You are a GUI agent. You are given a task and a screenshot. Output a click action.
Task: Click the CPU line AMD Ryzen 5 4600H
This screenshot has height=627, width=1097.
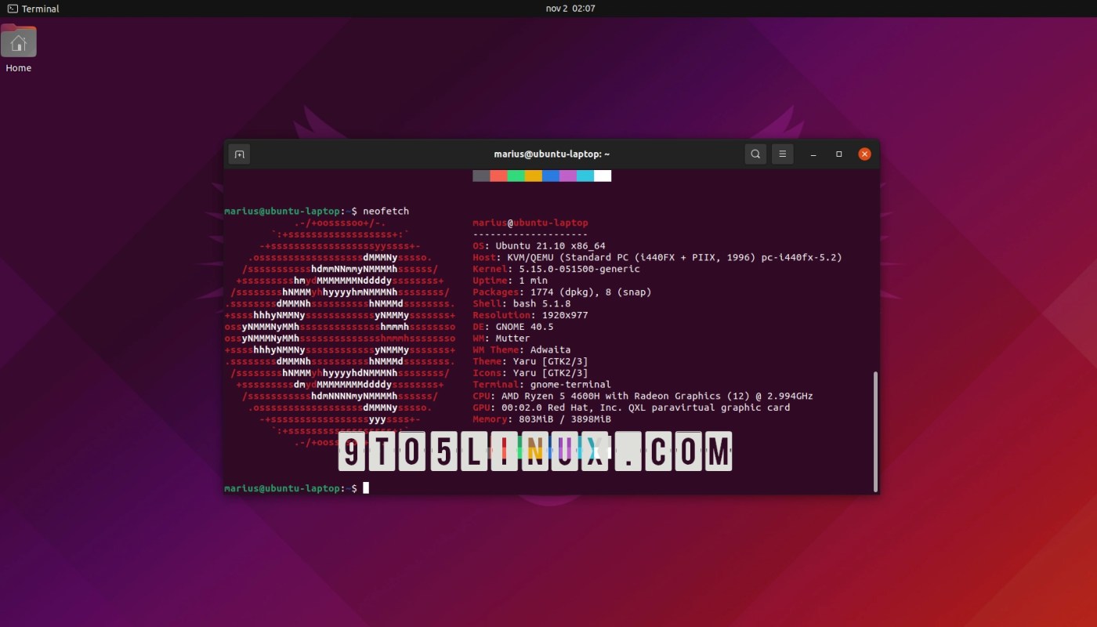[x=643, y=396]
